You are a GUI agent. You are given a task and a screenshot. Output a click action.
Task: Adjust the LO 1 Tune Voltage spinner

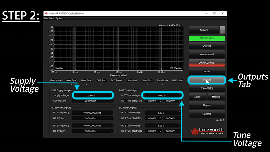coord(179,113)
